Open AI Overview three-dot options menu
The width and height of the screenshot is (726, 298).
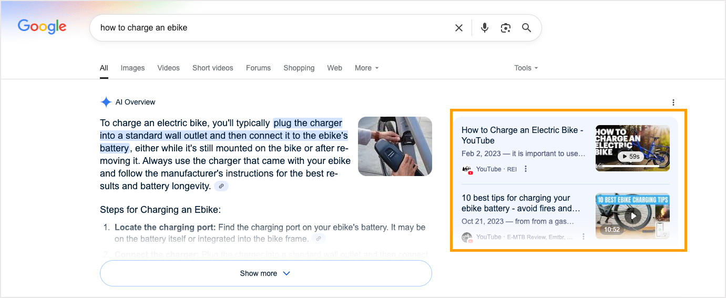pos(673,102)
